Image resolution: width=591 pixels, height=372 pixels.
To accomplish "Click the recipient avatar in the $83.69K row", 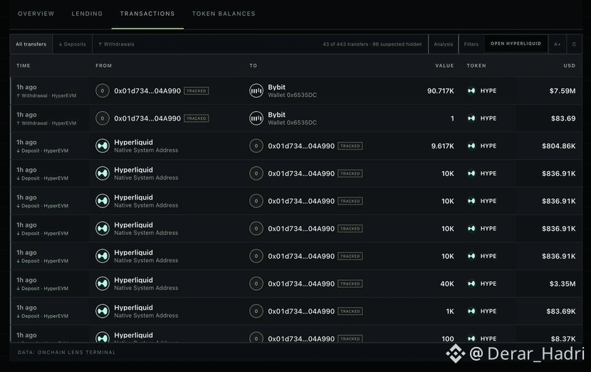I will point(256,311).
